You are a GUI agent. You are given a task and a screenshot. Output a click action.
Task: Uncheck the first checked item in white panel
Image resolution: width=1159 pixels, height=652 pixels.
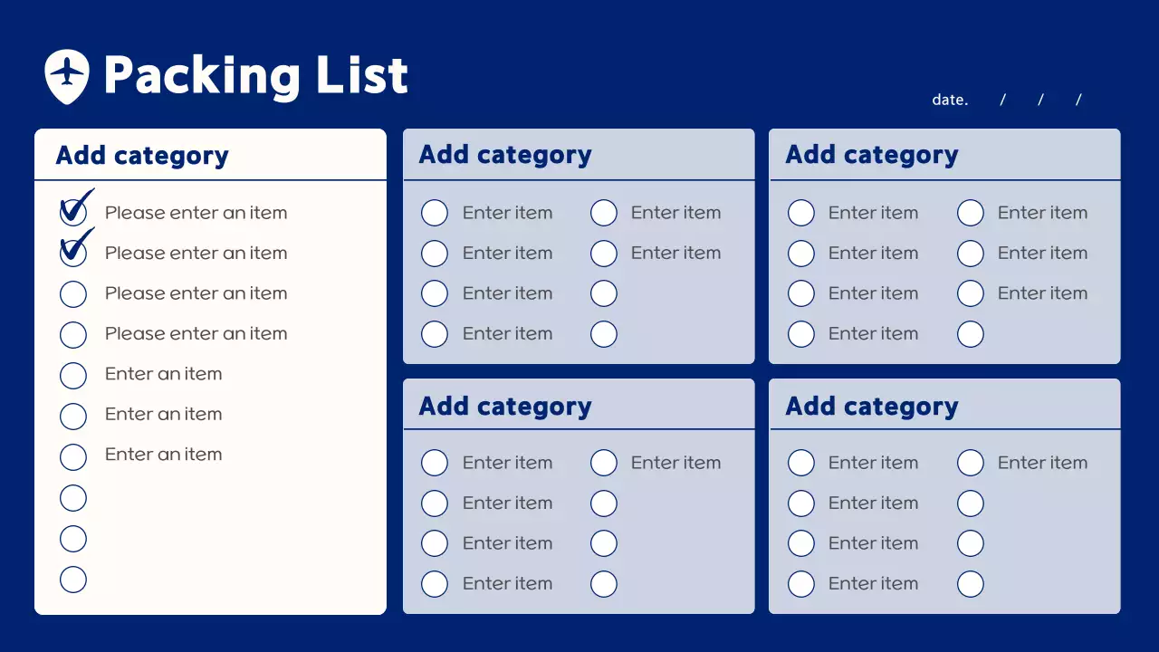[73, 213]
